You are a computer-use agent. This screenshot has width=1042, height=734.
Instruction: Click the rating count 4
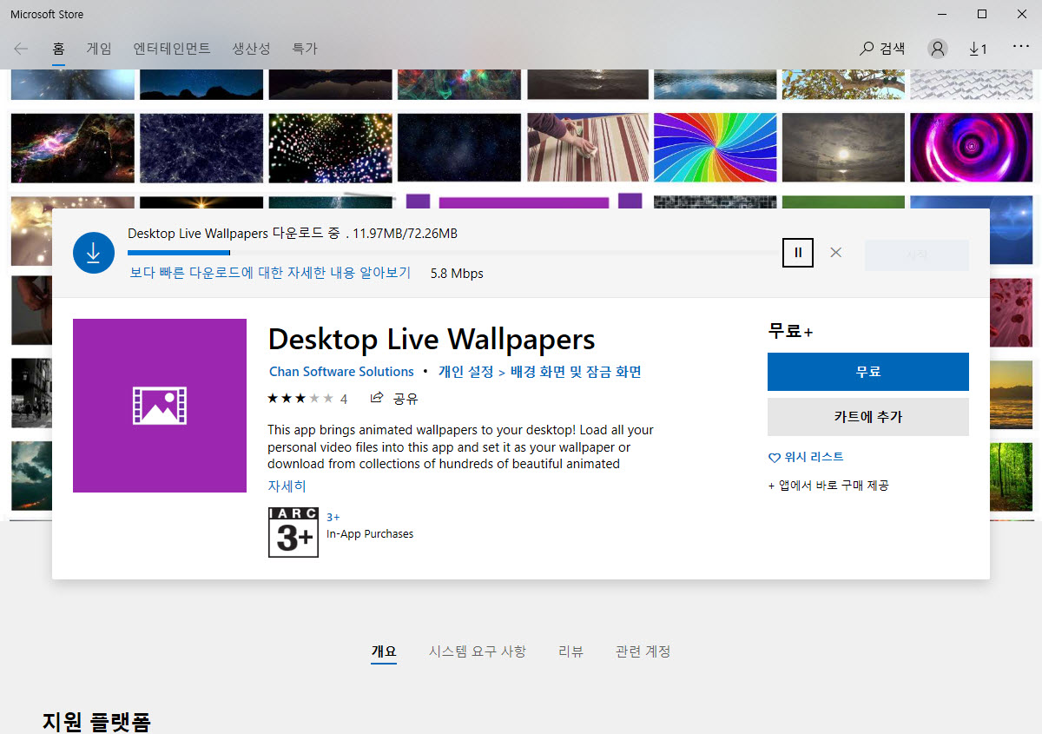click(344, 400)
